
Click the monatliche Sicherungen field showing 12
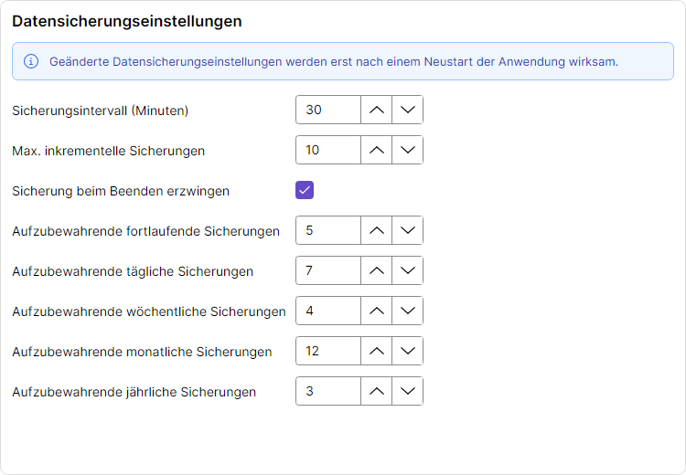click(328, 351)
